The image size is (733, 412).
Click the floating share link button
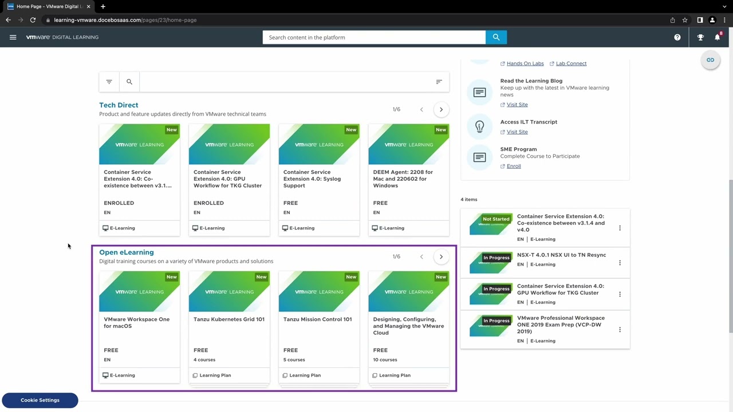710,60
